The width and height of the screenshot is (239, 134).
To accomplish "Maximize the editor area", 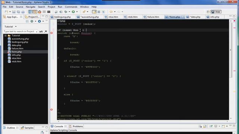I will pos(234,16).
